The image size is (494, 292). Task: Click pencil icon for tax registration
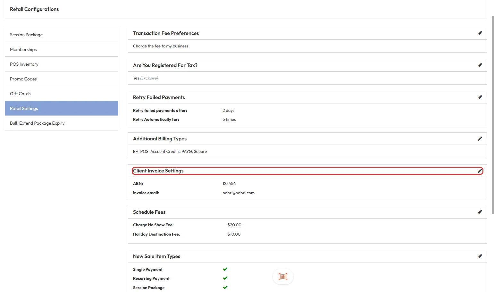point(480,65)
